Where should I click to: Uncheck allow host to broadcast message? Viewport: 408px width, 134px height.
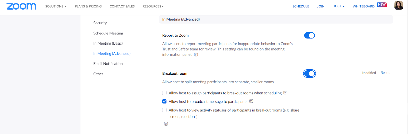click(x=164, y=101)
